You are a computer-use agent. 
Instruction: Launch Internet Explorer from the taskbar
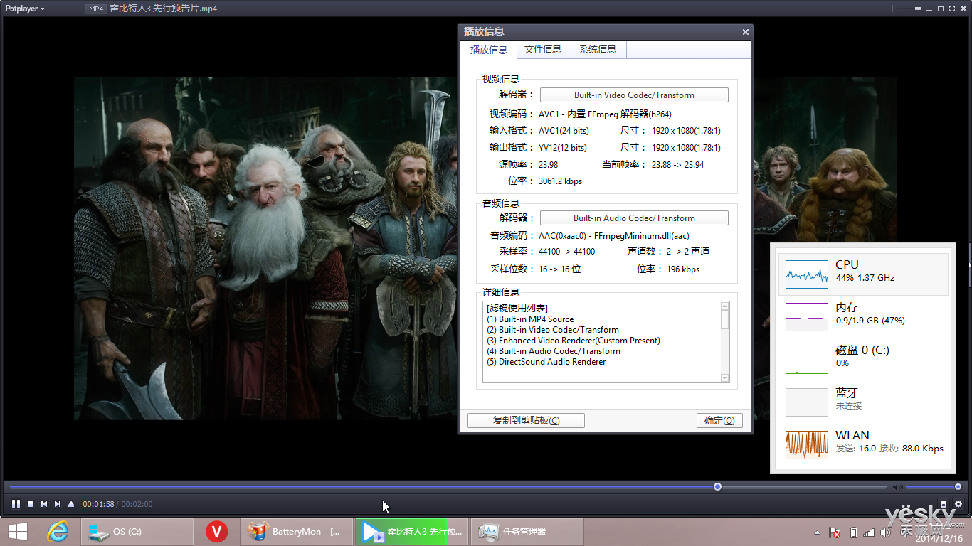coord(58,532)
